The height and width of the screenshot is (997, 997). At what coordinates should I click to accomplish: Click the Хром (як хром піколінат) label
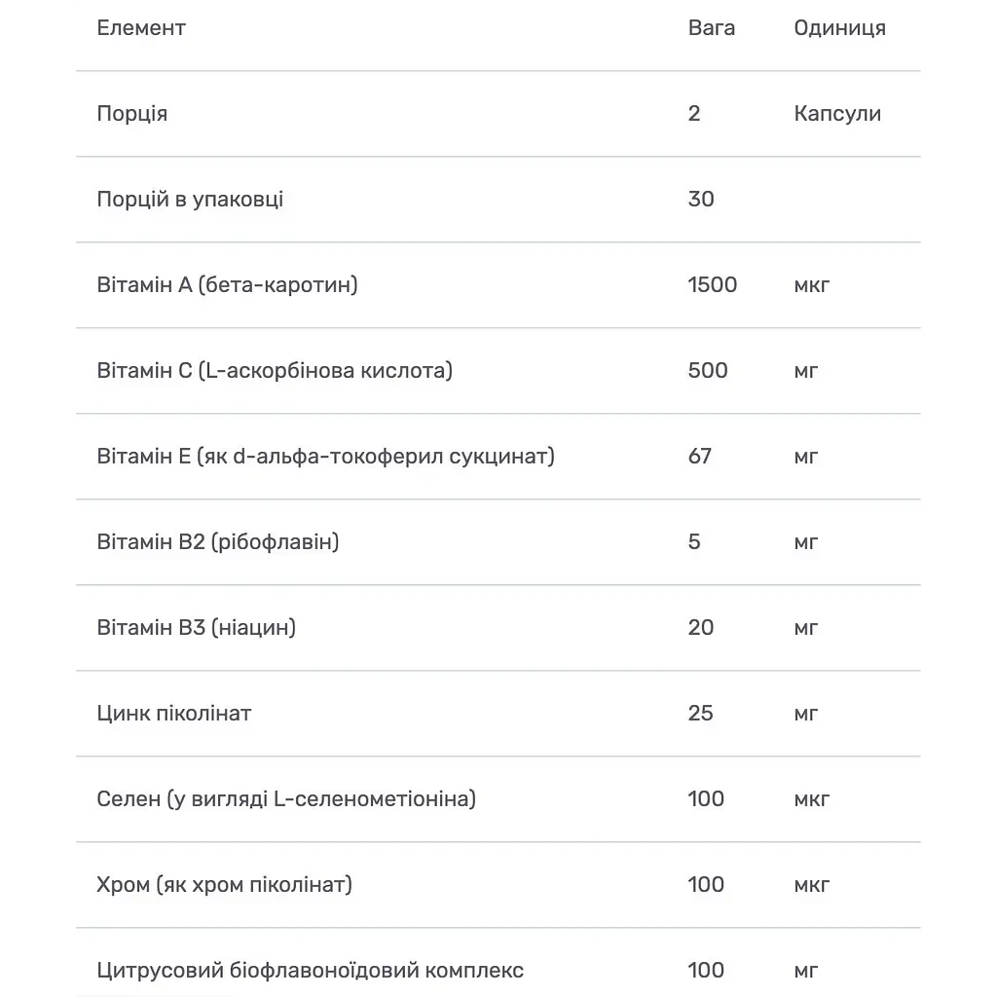225,885
